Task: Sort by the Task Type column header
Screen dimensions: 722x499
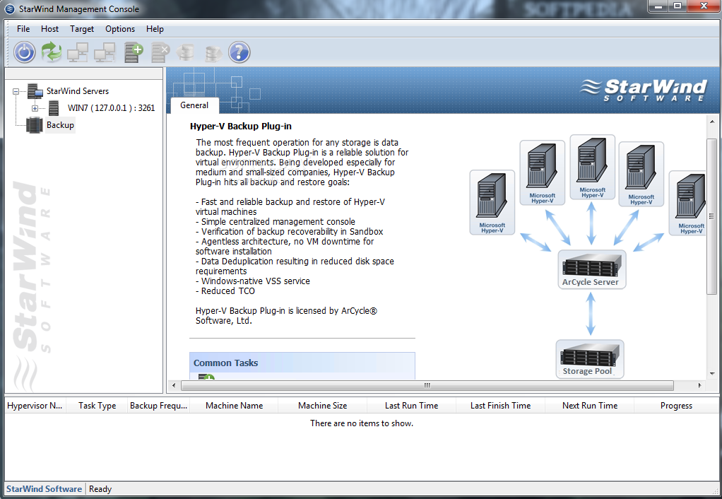Action: click(97, 406)
